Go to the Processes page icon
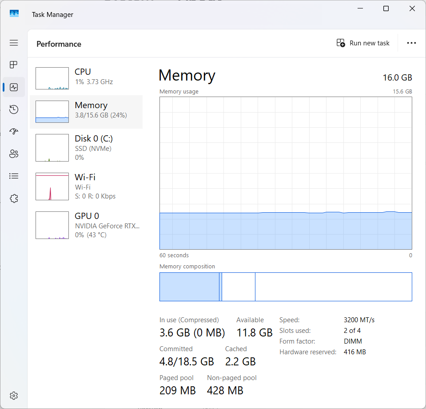Screen dimensions: 426x409 point(14,65)
